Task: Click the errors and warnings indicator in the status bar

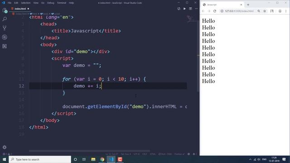Action: (7, 154)
